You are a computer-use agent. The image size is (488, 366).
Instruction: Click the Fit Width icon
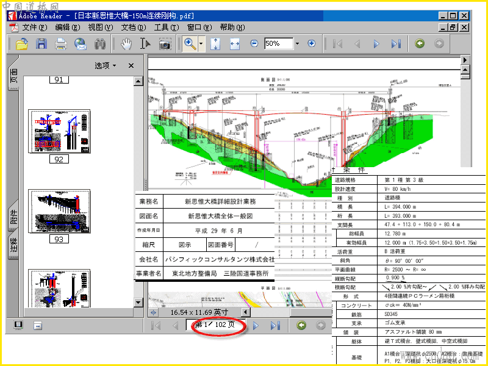click(x=235, y=44)
